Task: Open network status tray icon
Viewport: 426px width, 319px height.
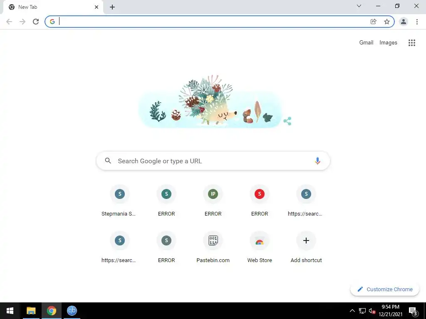Action: coord(362,311)
